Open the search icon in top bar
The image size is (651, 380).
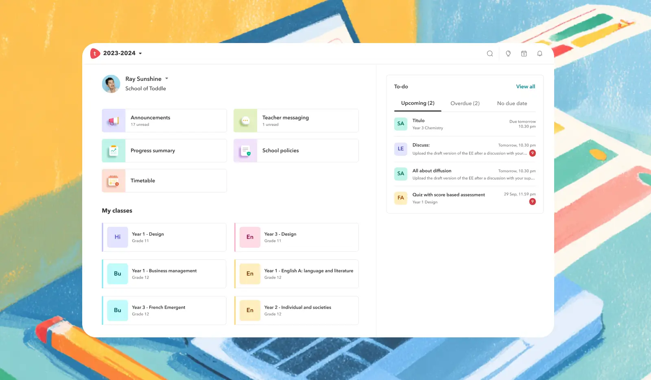point(490,54)
